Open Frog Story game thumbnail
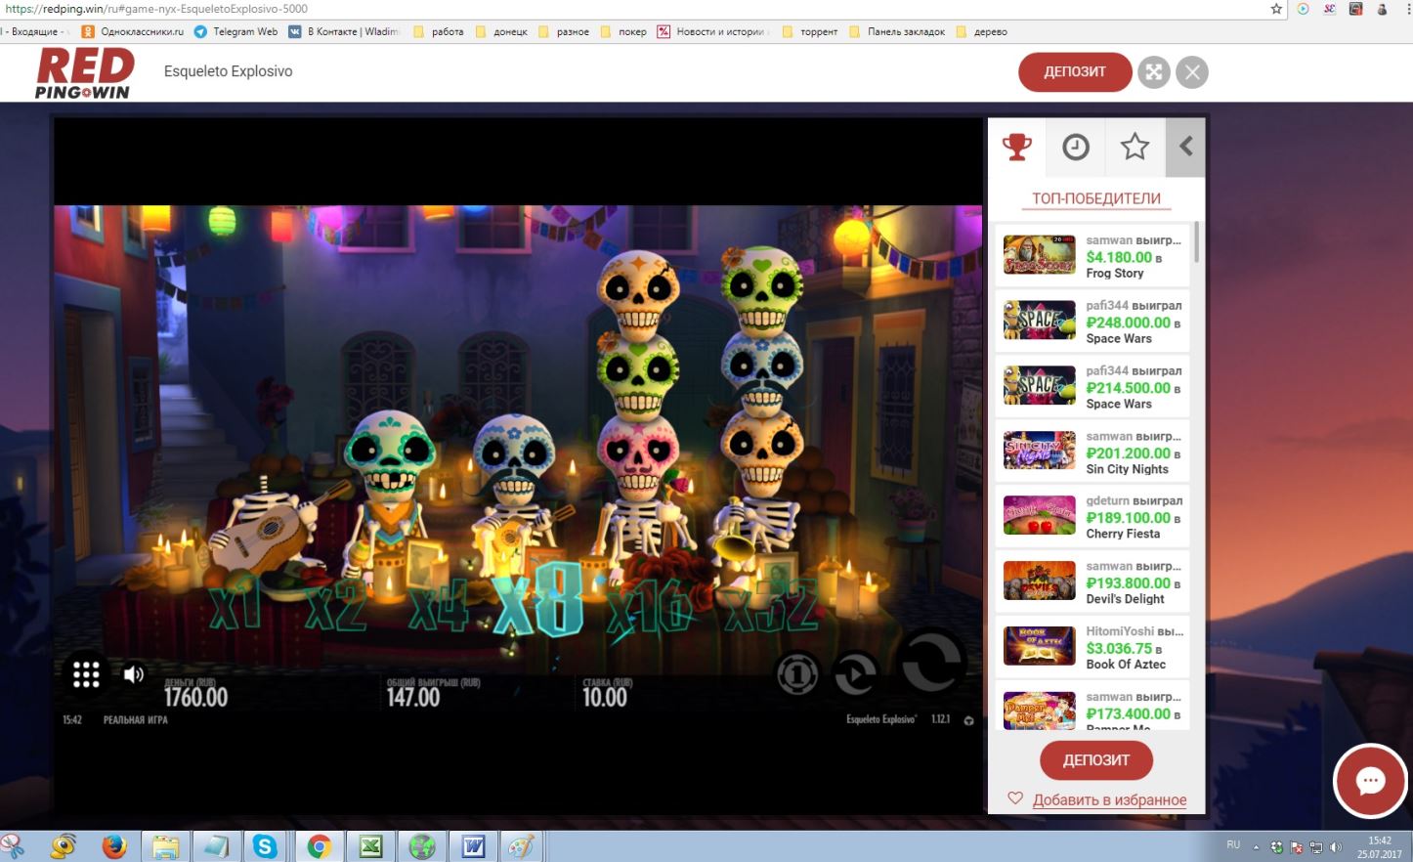Screen dimensions: 1413x862 [x=1039, y=254]
